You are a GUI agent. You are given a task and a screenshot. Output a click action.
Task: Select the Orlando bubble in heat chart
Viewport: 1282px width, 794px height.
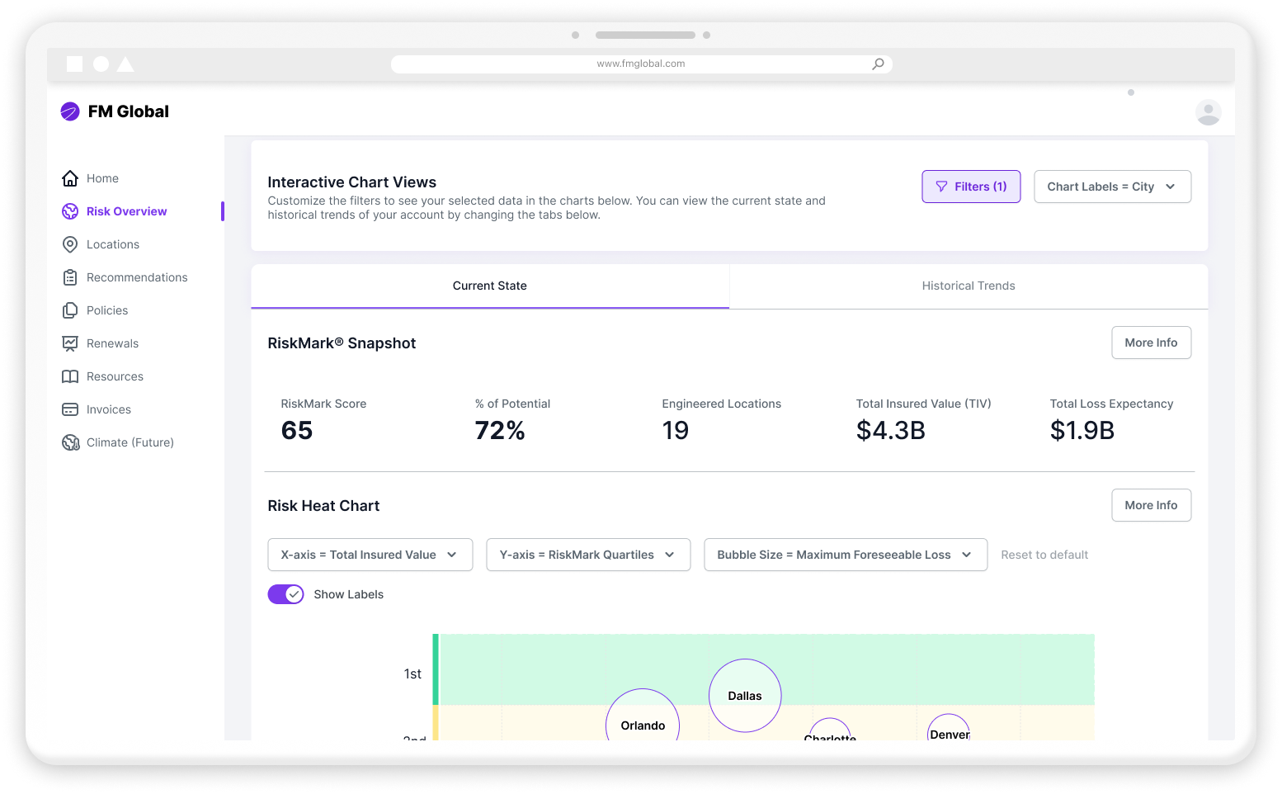point(643,716)
